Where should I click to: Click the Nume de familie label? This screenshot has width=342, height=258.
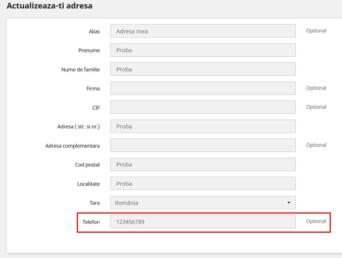(80, 70)
